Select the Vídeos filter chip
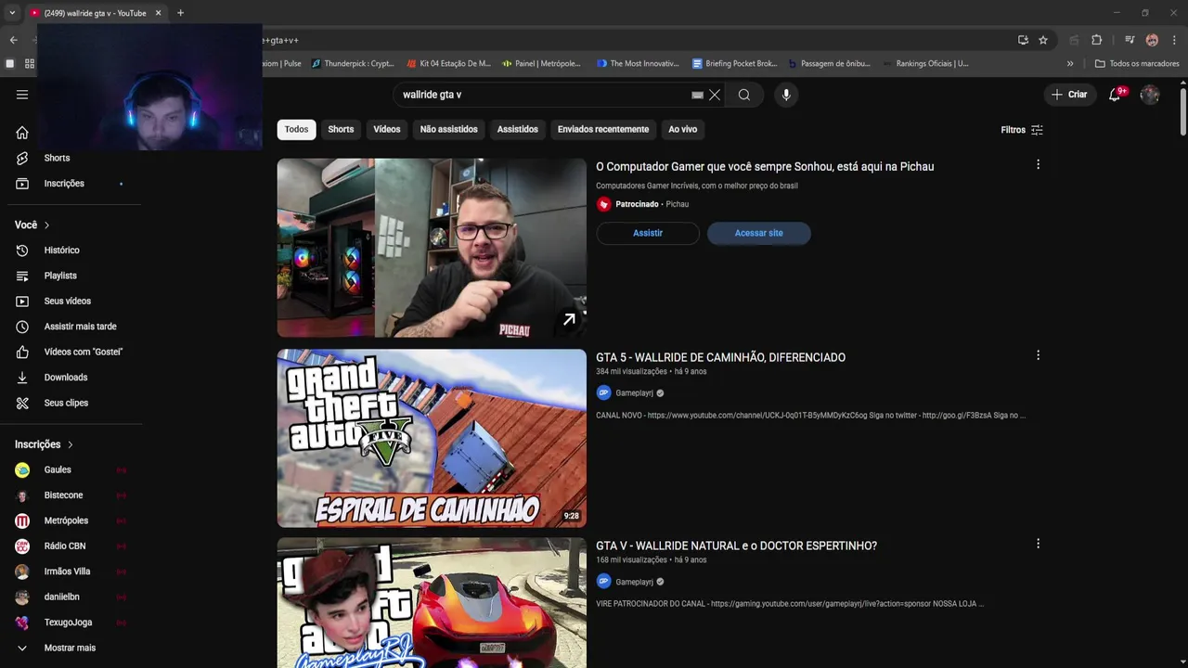Screen dimensions: 1188x668 tap(387, 130)
